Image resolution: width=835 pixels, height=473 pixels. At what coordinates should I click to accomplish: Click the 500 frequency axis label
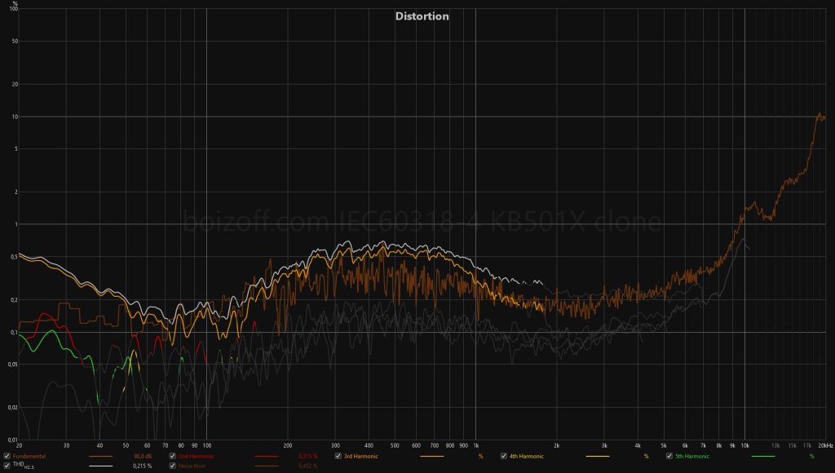point(395,445)
